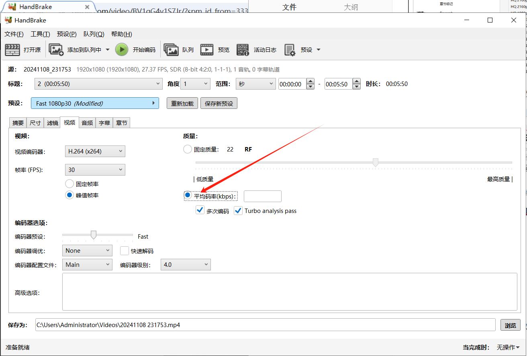527x356 pixels.
Task: Expand the 添加到队列中 dropdown arrow
Action: pos(107,50)
